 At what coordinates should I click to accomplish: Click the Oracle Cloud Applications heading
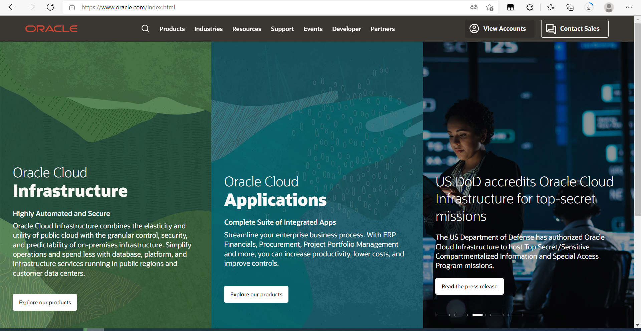[x=275, y=191]
